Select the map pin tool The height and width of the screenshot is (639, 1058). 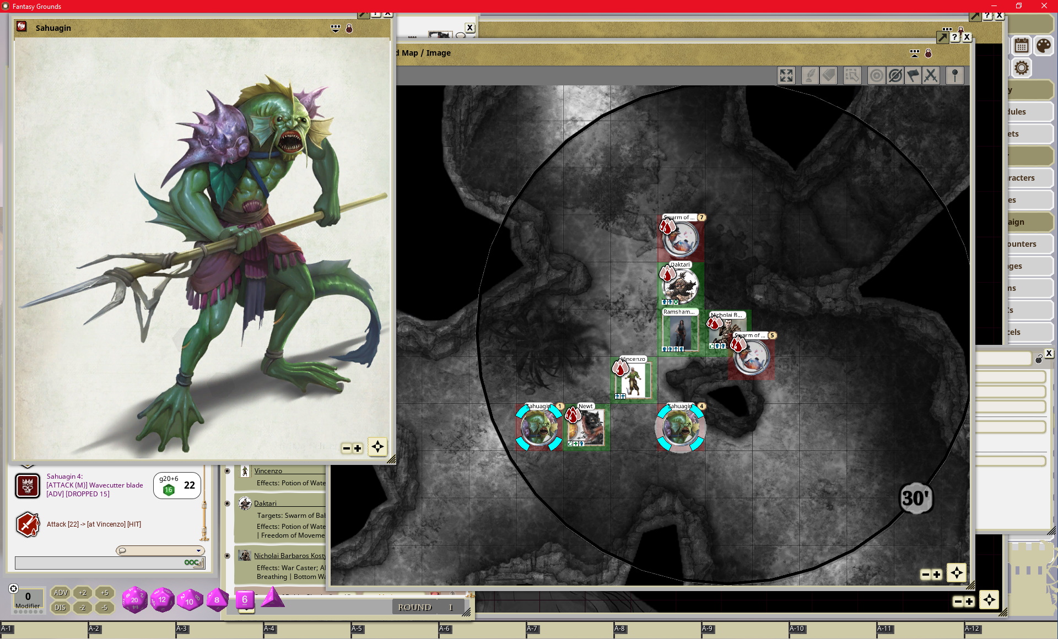pyautogui.click(x=955, y=75)
